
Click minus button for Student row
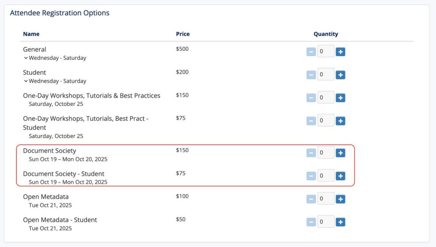click(x=311, y=75)
